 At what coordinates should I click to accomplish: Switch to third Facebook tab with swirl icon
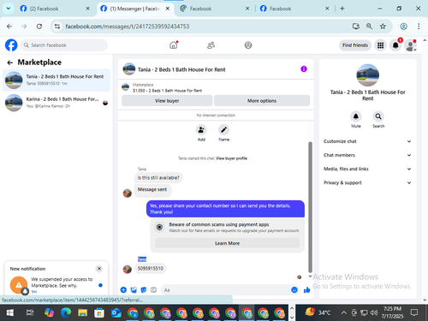(x=215, y=9)
